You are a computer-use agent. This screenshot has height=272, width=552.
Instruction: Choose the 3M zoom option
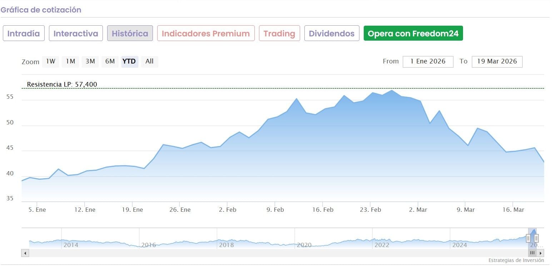coord(90,61)
